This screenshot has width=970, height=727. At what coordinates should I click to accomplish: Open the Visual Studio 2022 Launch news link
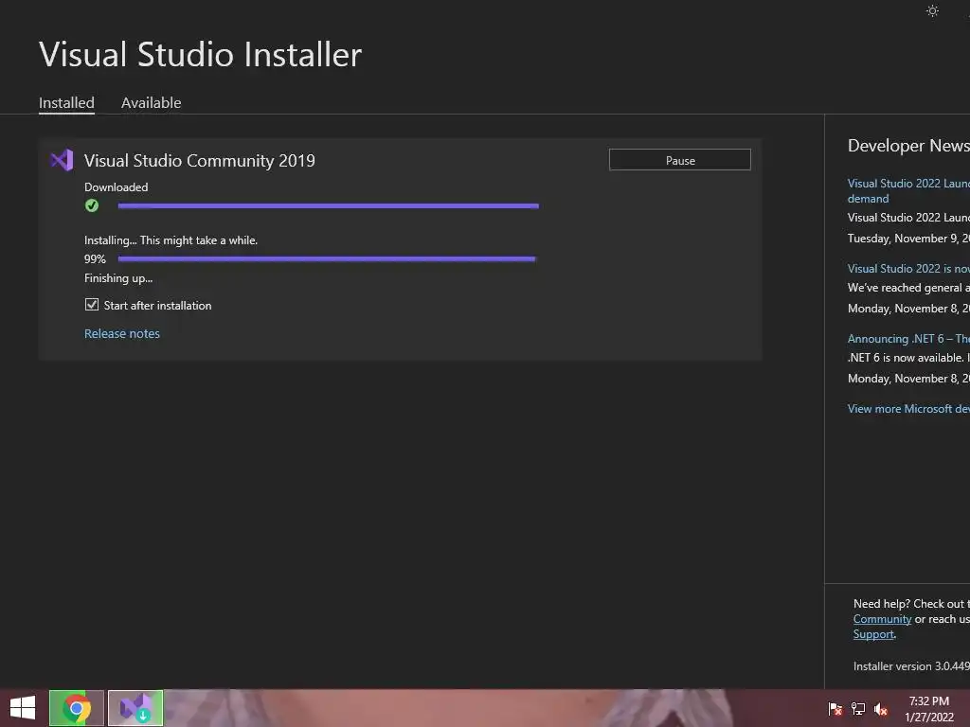pos(908,191)
